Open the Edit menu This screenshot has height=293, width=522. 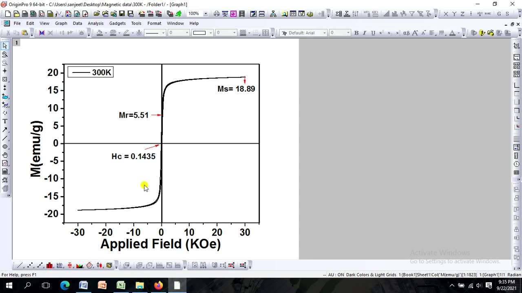click(x=30, y=23)
